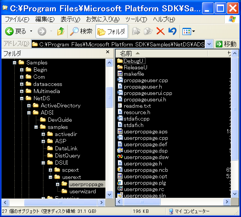Delete selection with red X icon
This screenshot has height=217, width=241.
pos(161,31)
